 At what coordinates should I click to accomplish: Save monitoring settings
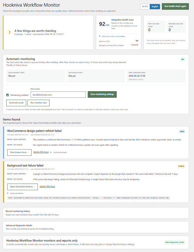(x=102, y=94)
